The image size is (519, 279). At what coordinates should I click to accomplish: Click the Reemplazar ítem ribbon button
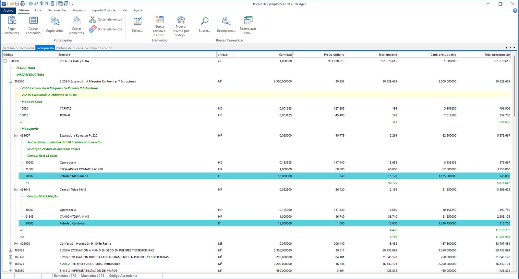point(248,25)
